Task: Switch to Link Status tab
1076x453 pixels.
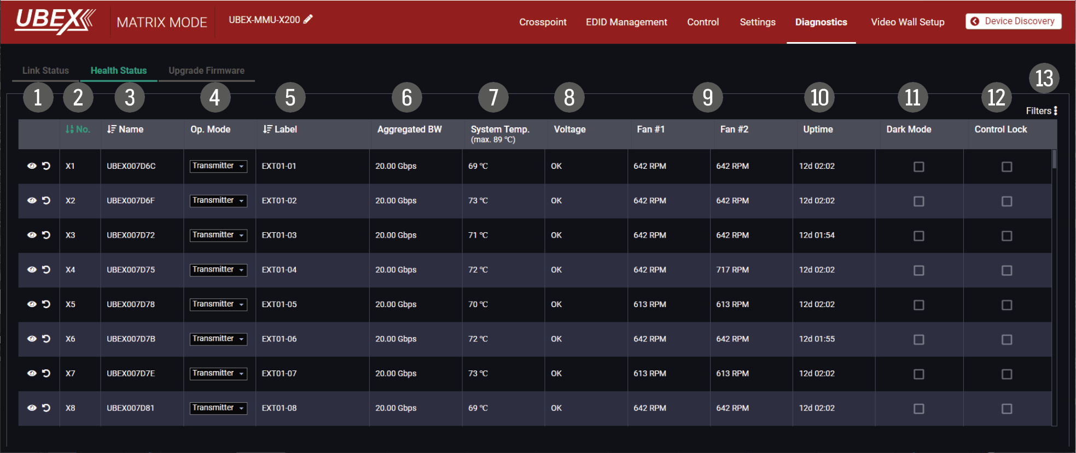Action: click(45, 70)
